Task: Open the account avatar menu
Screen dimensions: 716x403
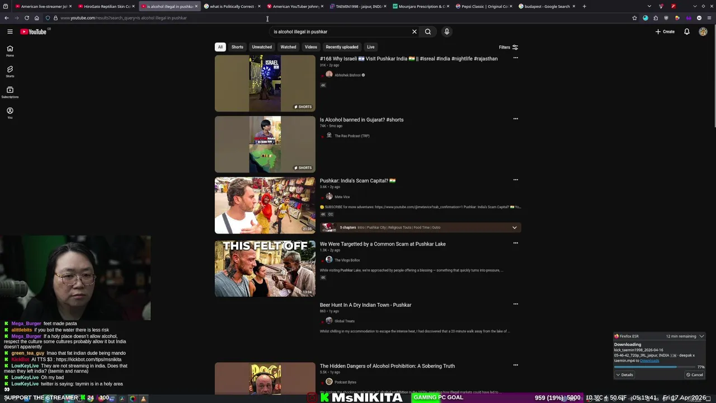Action: [703, 32]
